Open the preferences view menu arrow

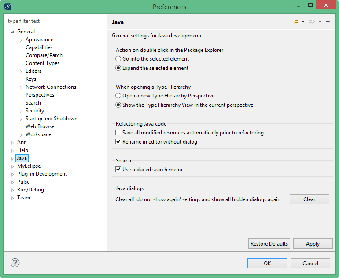[x=328, y=22]
